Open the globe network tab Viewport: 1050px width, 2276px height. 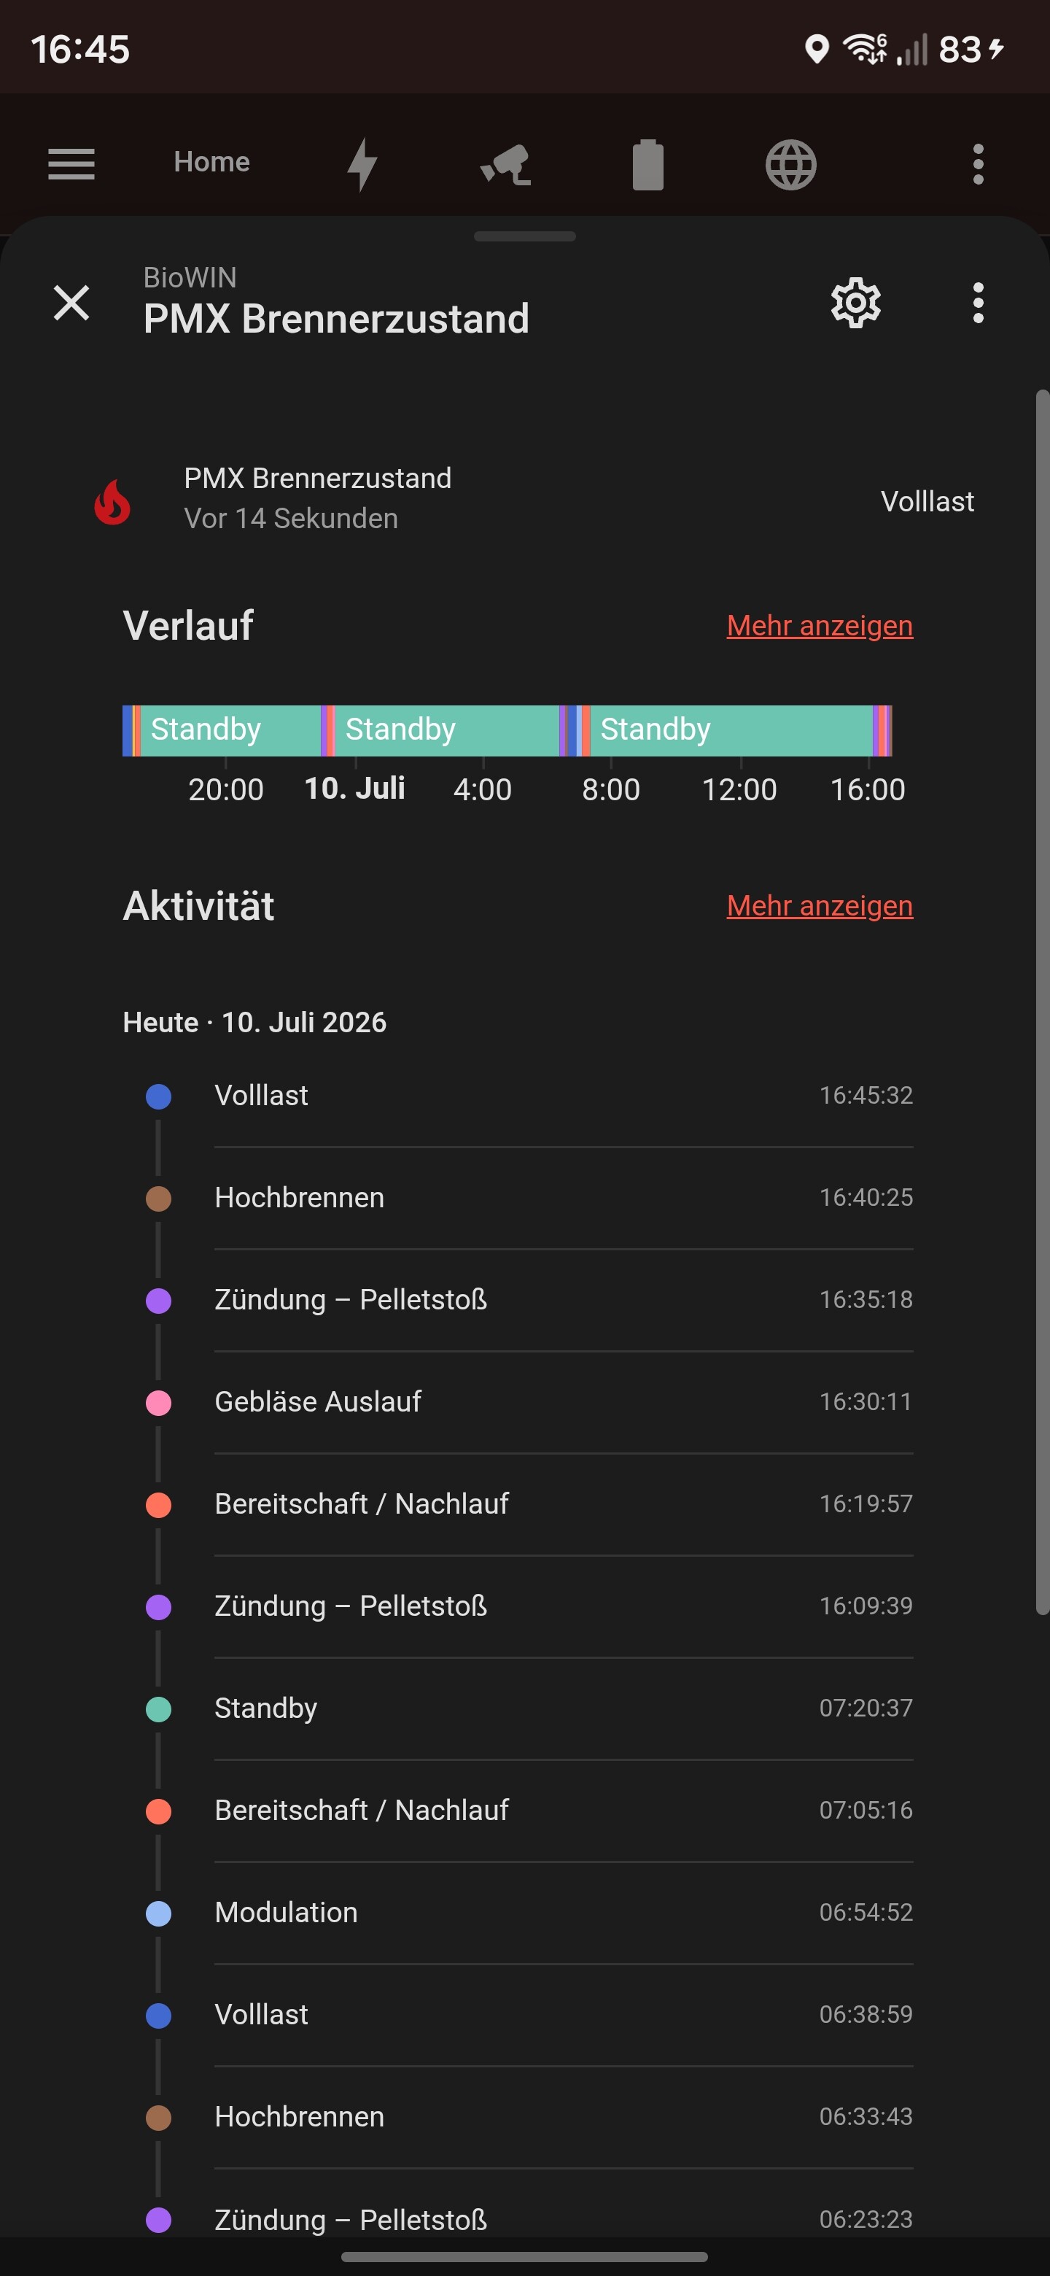(790, 164)
